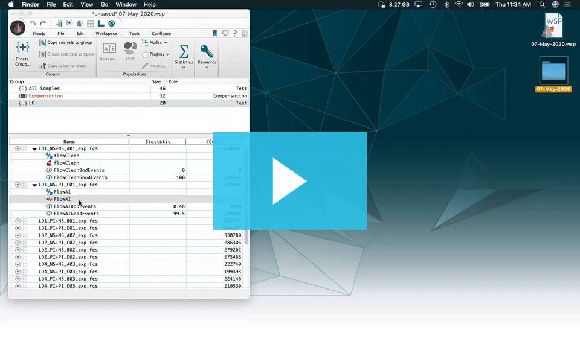Click the Bluetooth icon in menu bar
This screenshot has height=362, width=580.
(447, 4)
